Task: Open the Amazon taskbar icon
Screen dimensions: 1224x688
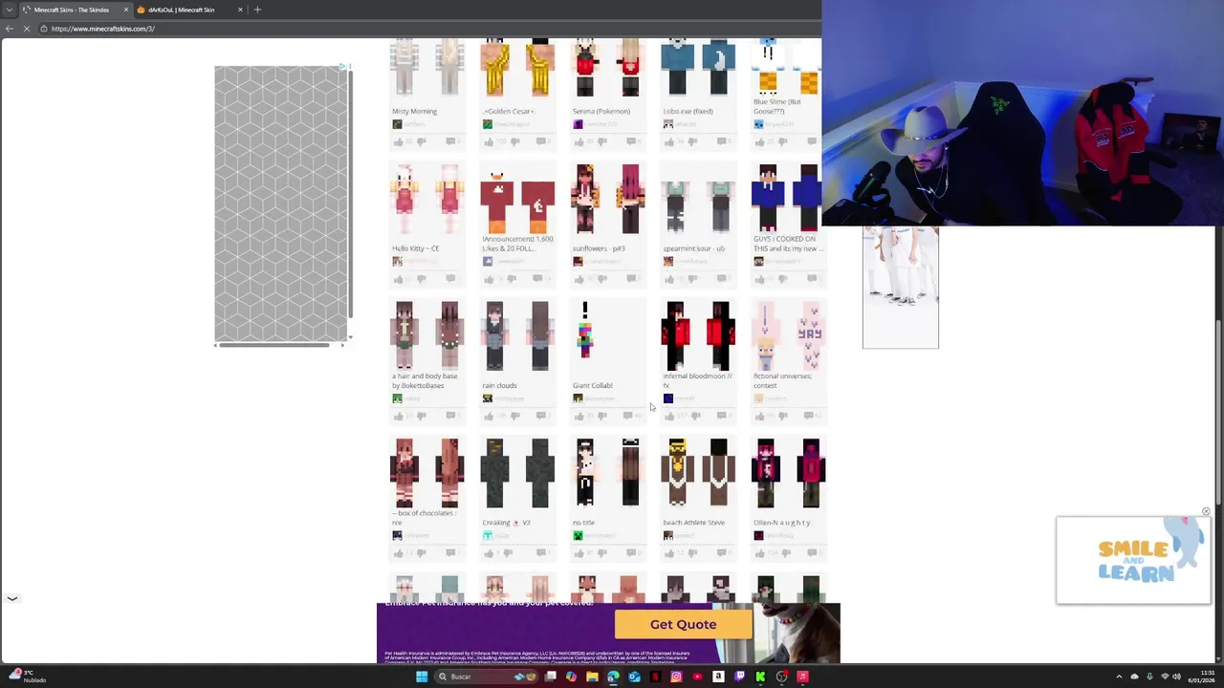Action: coord(718,677)
